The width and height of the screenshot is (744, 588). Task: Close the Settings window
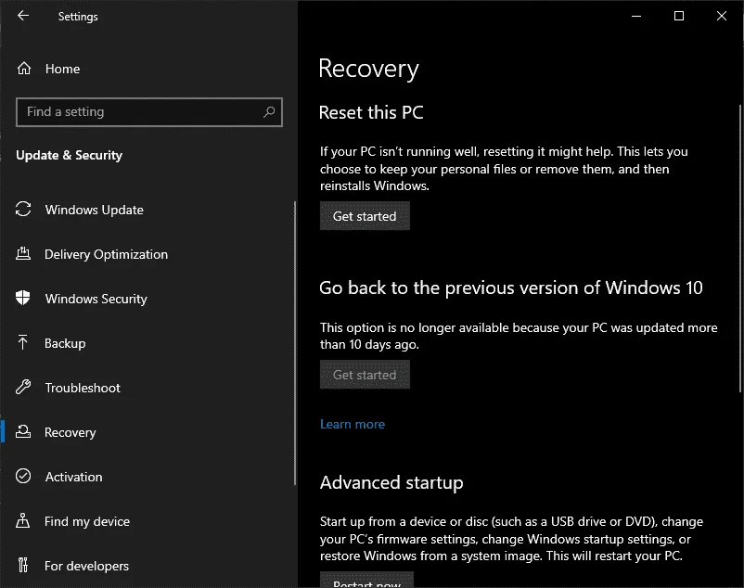click(x=722, y=16)
